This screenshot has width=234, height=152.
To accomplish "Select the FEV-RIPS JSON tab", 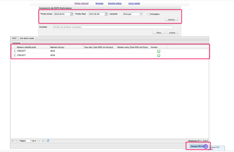I will coord(27,38).
